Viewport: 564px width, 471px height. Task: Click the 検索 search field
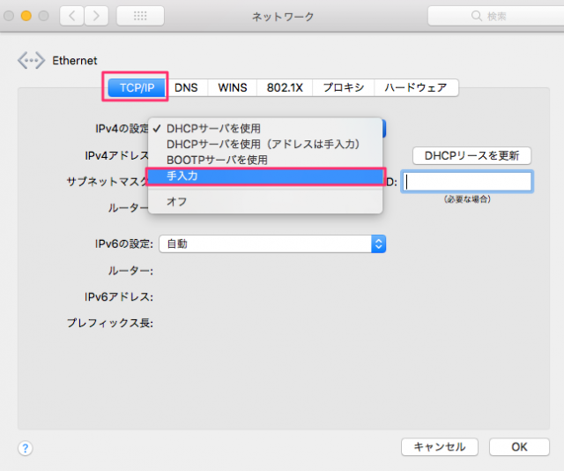click(496, 16)
